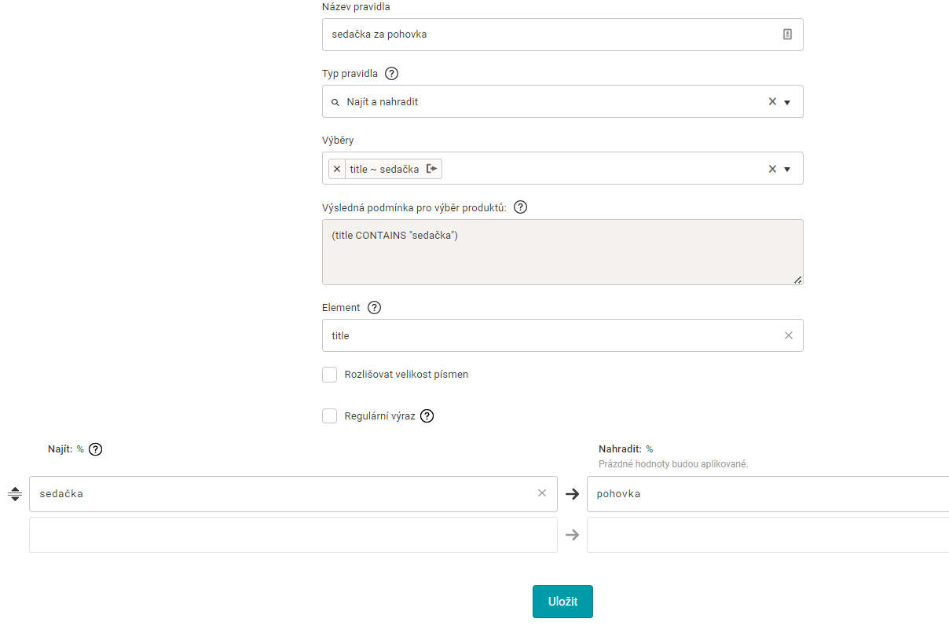
Task: Click the 'pohovka' replace input field
Action: tap(766, 494)
